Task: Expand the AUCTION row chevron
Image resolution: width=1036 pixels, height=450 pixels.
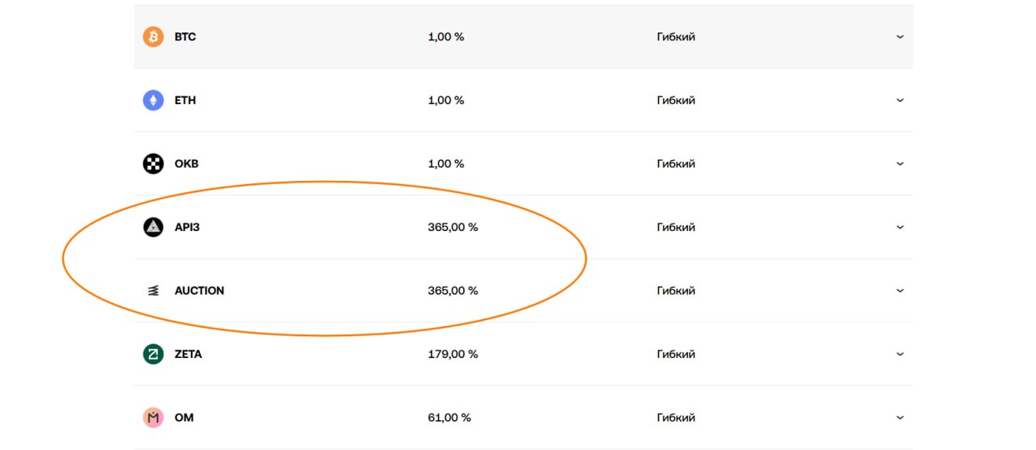Action: tap(899, 291)
